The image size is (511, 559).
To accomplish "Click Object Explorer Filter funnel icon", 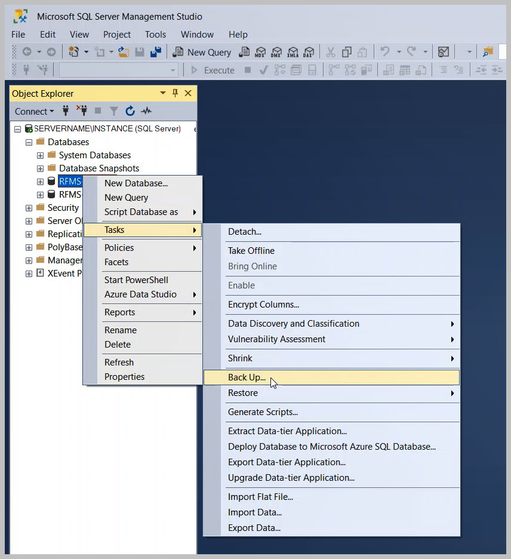I will tap(113, 111).
